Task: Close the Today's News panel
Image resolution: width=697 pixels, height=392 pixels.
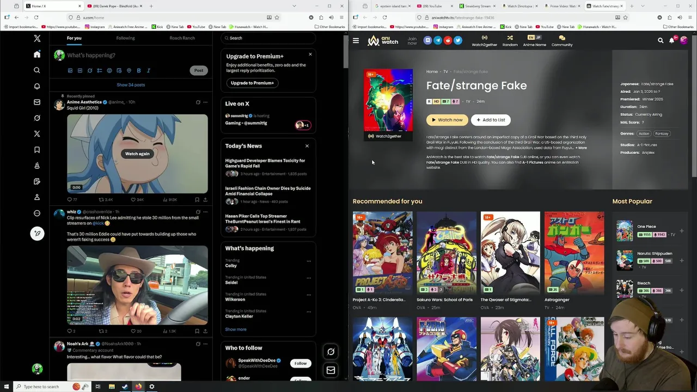Action: (x=307, y=146)
